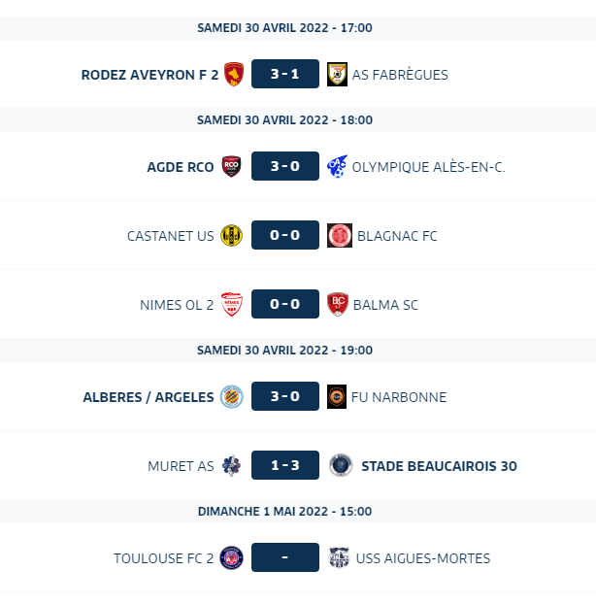Image resolution: width=596 pixels, height=604 pixels.
Task: Open the Stade Beaucairois 30 team name
Action: click(439, 466)
